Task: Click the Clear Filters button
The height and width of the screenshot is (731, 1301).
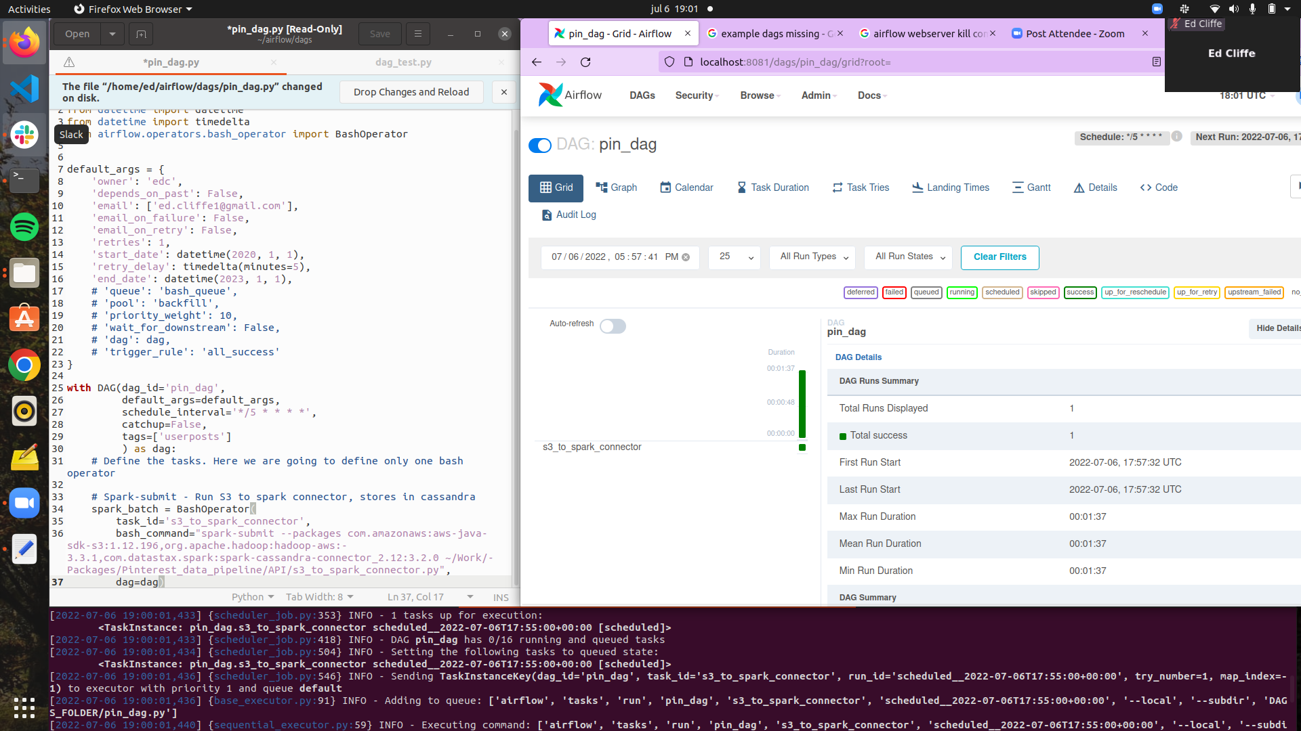Action: click(x=999, y=257)
